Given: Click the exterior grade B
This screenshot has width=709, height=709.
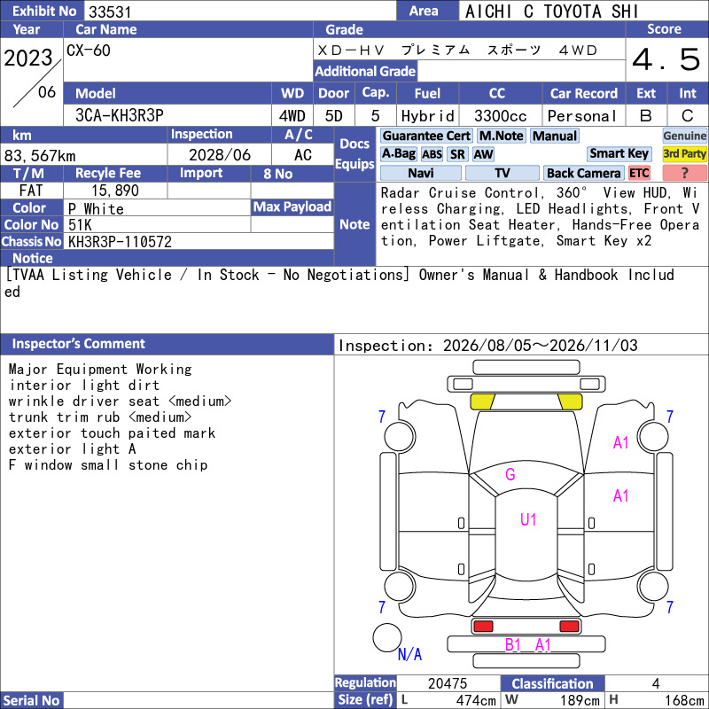Looking at the screenshot, I should pos(646,116).
